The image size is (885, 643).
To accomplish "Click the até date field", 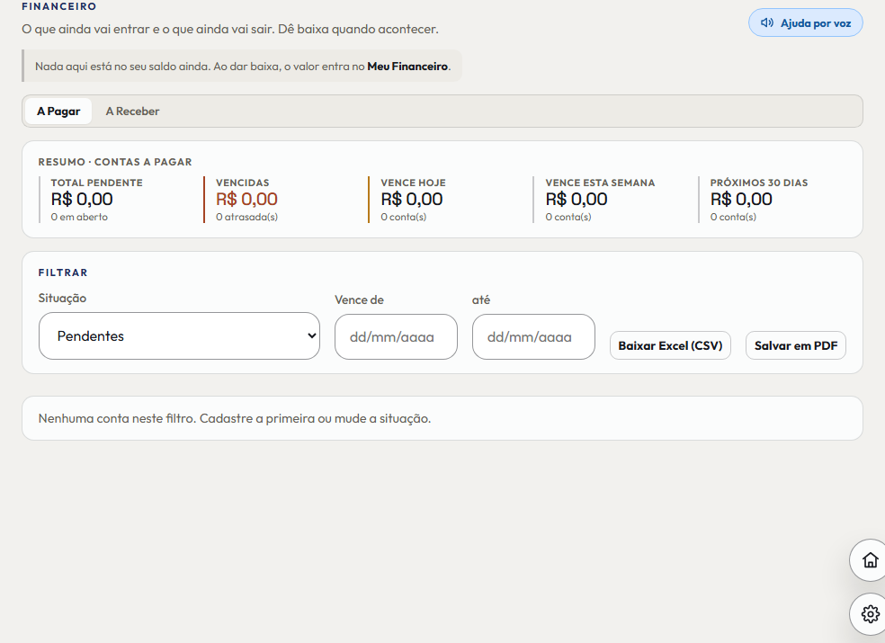I will (533, 337).
